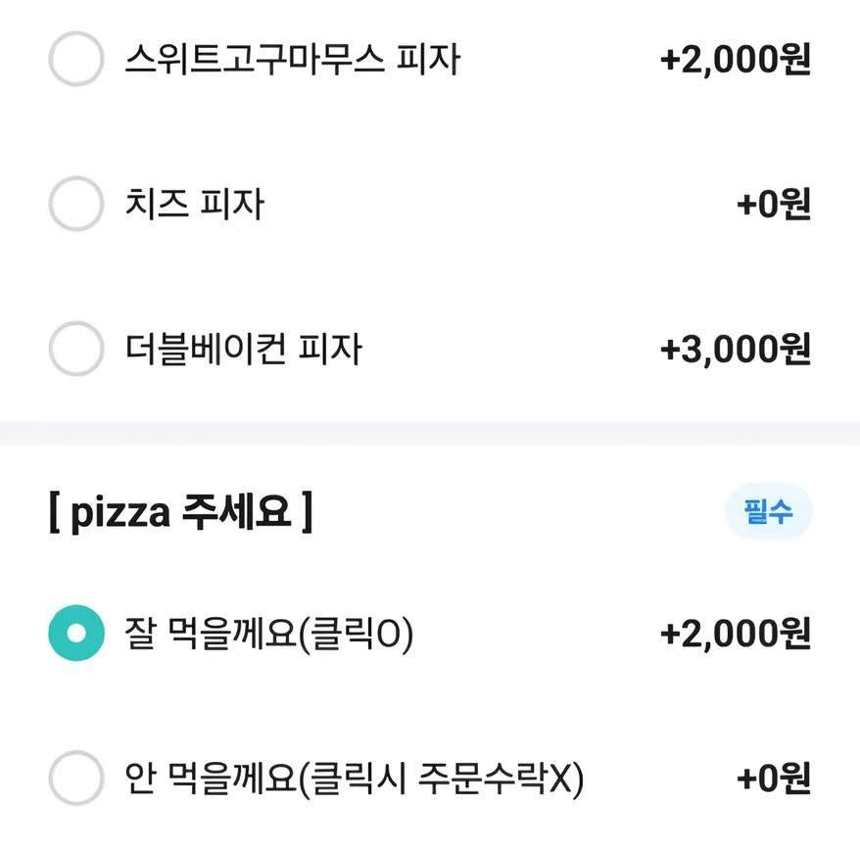Click the closing bracket of section title
Viewport: 860px width, 850px height.
[308, 511]
